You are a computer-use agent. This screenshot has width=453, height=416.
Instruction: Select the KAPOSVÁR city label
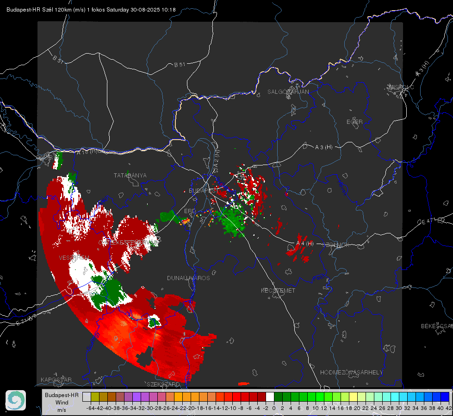(56, 379)
